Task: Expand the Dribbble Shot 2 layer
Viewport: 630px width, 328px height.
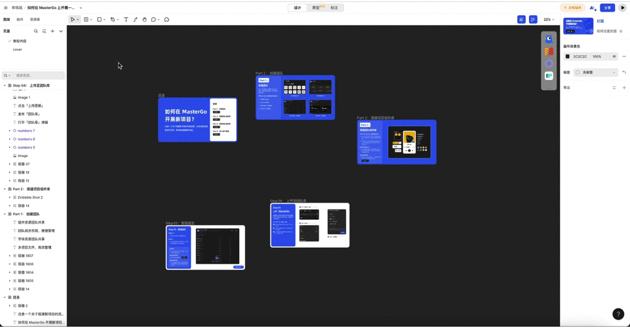Action: [x=10, y=197]
